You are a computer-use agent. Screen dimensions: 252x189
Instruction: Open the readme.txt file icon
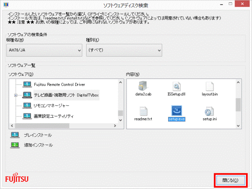143,111
